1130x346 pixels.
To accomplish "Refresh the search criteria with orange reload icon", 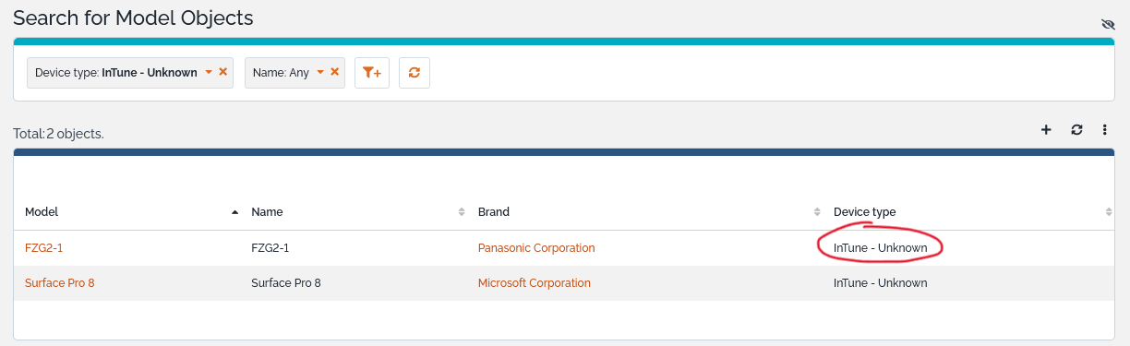I will pos(415,73).
